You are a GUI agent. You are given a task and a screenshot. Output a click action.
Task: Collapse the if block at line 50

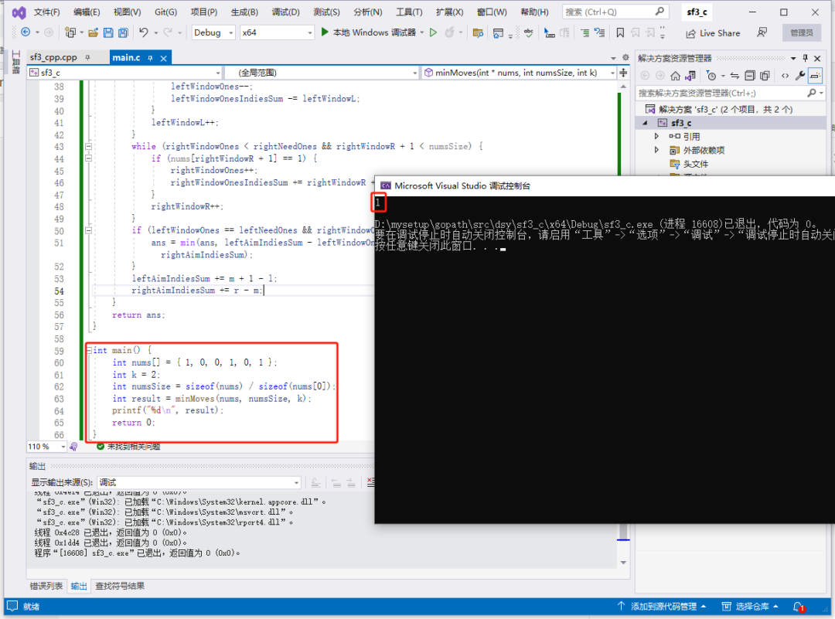pyautogui.click(x=88, y=230)
